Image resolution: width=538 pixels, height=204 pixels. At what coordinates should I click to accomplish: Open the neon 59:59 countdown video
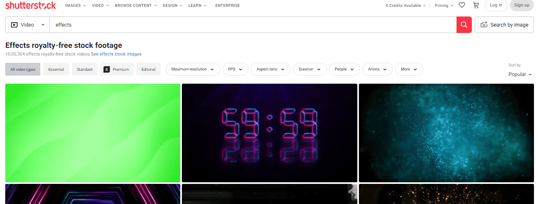(x=269, y=133)
